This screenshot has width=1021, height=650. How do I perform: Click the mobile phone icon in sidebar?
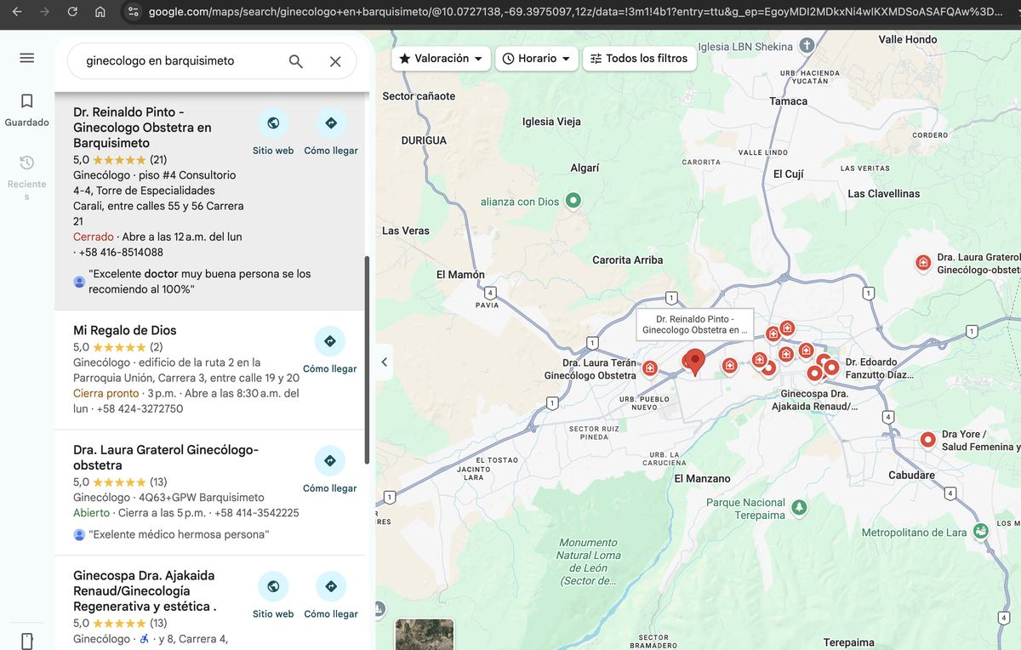[x=26, y=641]
